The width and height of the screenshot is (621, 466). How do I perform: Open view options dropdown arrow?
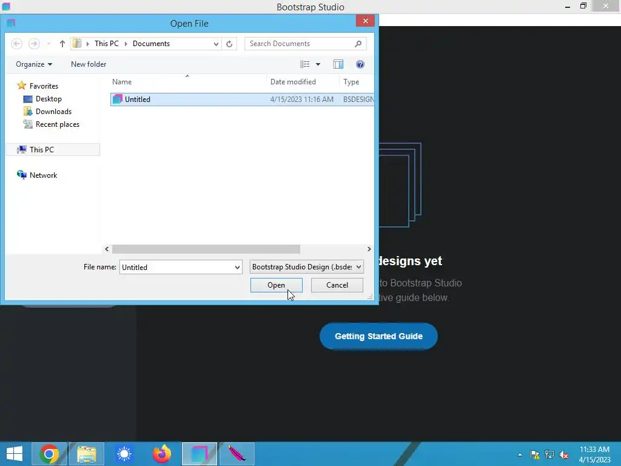click(318, 64)
